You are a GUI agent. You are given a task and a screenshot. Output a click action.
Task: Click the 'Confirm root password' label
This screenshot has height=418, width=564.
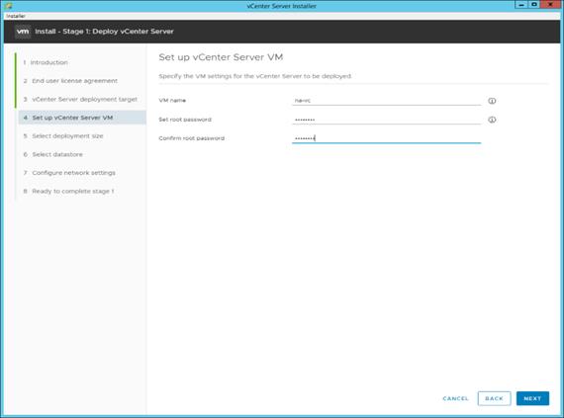click(x=192, y=138)
